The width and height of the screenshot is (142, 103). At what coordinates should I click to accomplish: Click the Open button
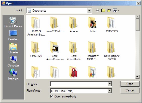pyautogui.click(x=130, y=84)
